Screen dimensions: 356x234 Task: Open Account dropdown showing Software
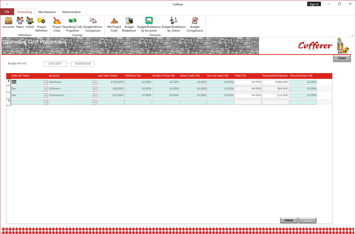pyautogui.click(x=94, y=89)
